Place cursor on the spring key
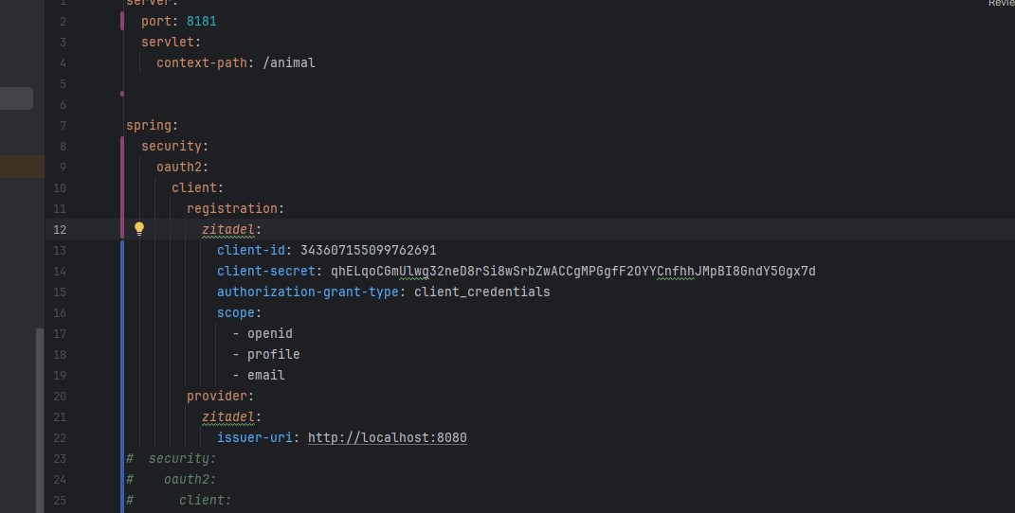 click(150, 125)
